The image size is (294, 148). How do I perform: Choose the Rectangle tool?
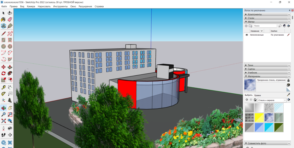click(x=3, y=40)
